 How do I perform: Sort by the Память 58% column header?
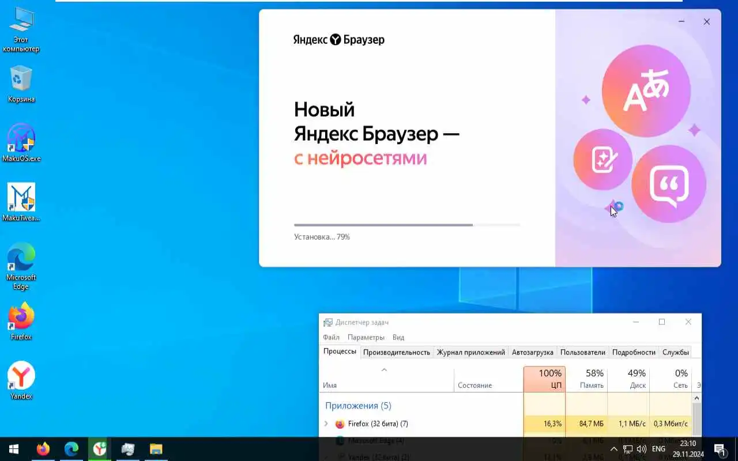click(586, 379)
